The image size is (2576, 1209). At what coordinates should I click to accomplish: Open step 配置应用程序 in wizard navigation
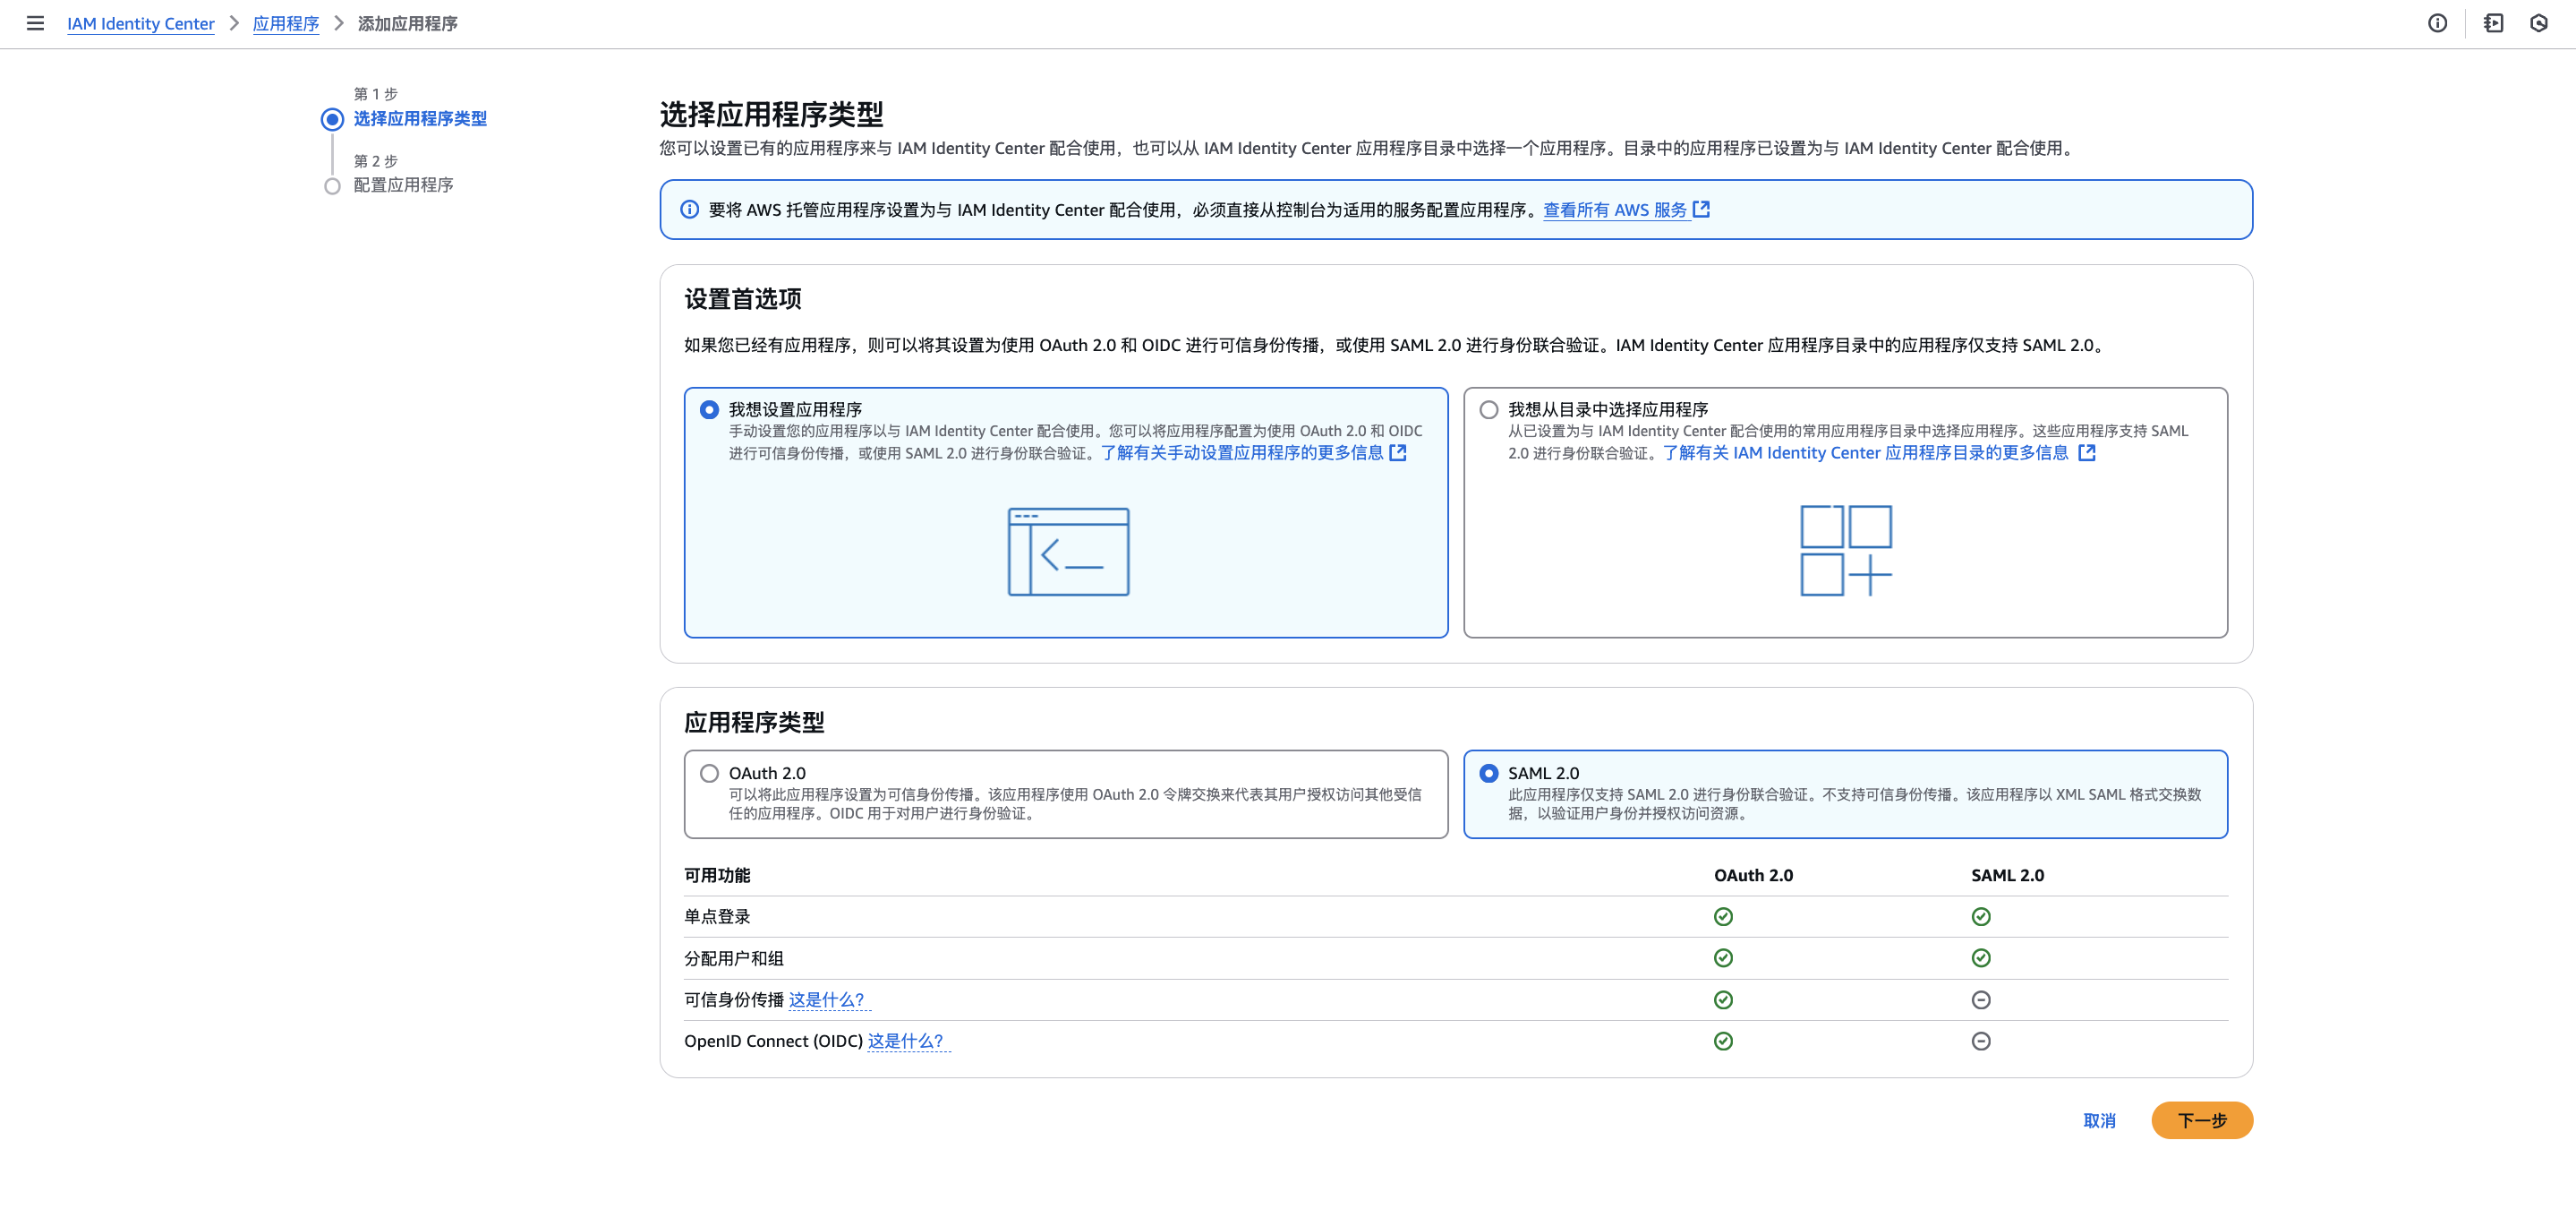pos(403,185)
